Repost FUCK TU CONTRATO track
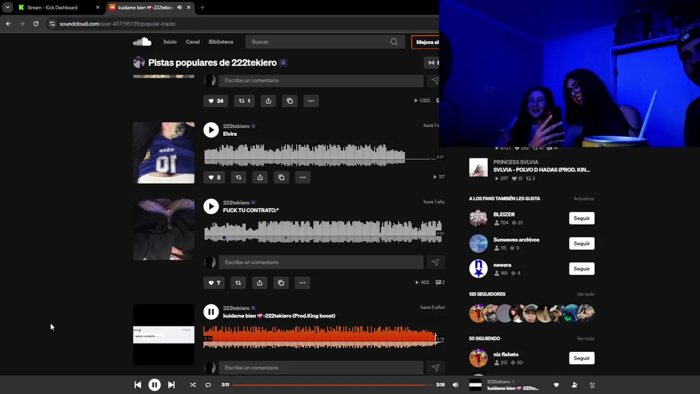Image resolution: width=700 pixels, height=394 pixels. coord(238,283)
